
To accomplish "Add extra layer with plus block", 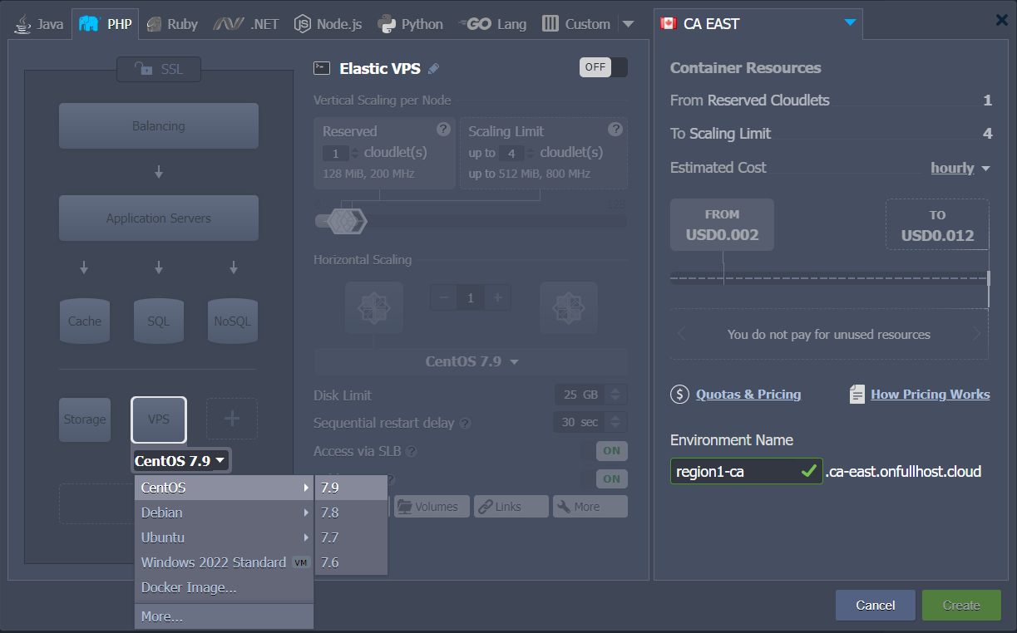I will [232, 419].
